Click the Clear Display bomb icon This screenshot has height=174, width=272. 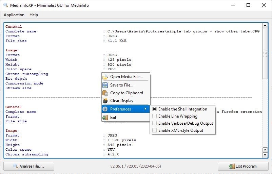click(105, 101)
